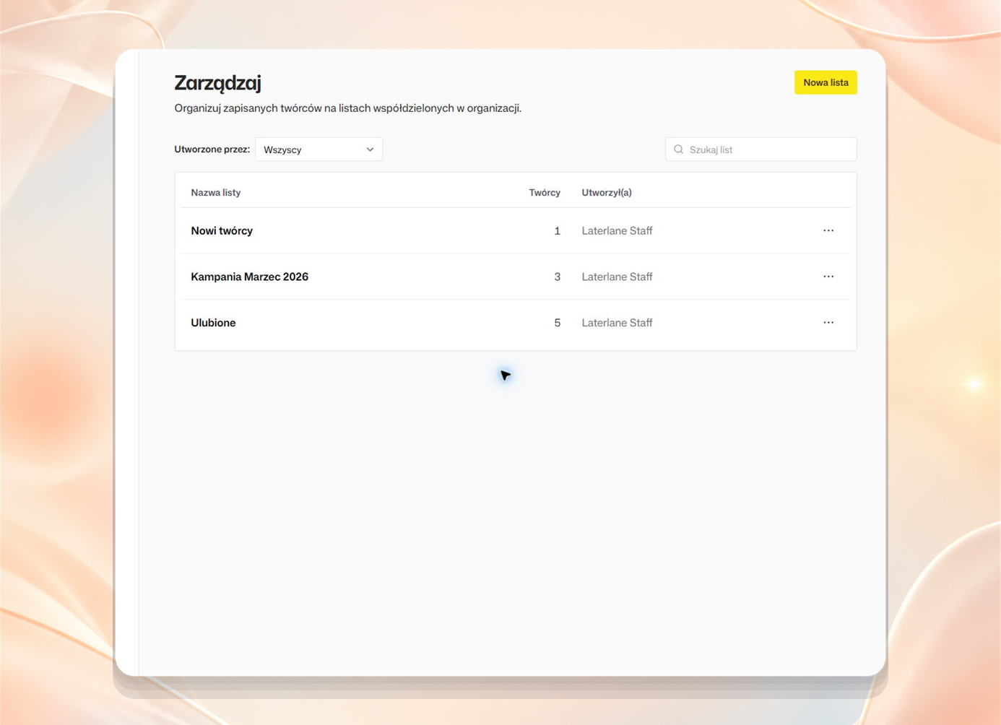This screenshot has height=725, width=1001.
Task: Open more options for Ulubione list
Action: [x=828, y=323]
